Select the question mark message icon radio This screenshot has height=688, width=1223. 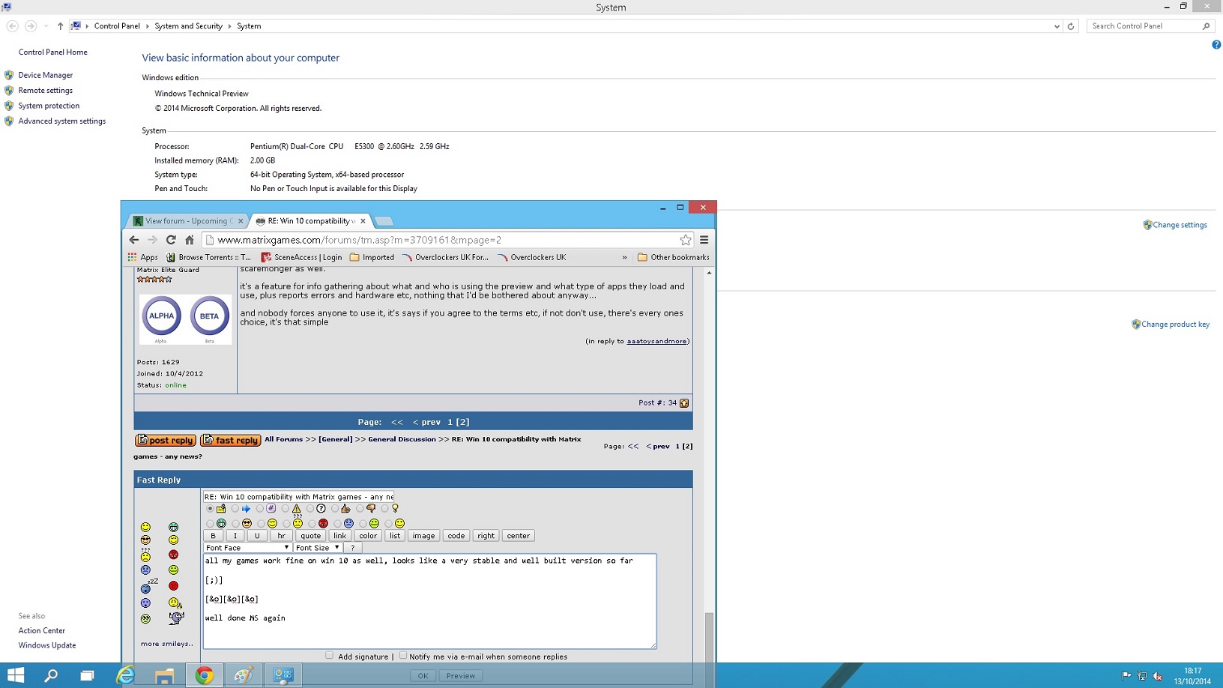[x=310, y=509]
